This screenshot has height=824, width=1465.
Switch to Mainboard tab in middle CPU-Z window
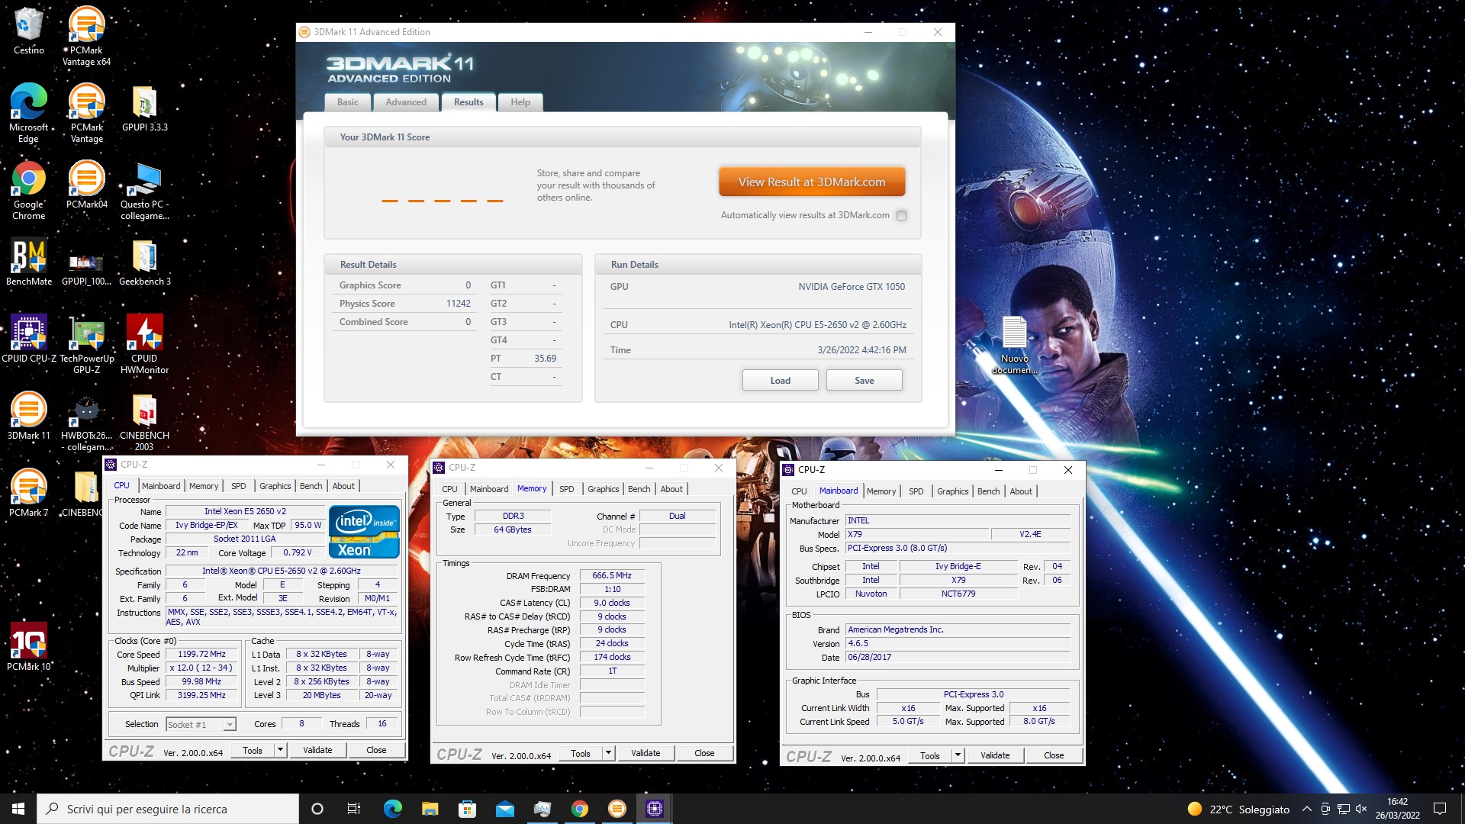pyautogui.click(x=489, y=489)
